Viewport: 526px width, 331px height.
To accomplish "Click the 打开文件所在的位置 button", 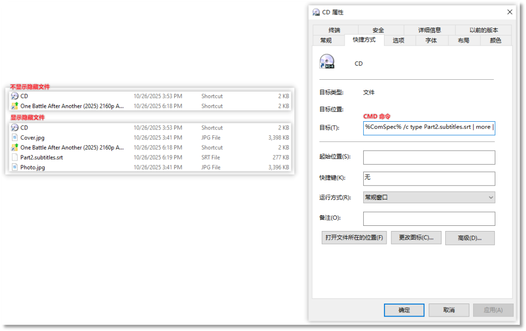I will [x=354, y=237].
